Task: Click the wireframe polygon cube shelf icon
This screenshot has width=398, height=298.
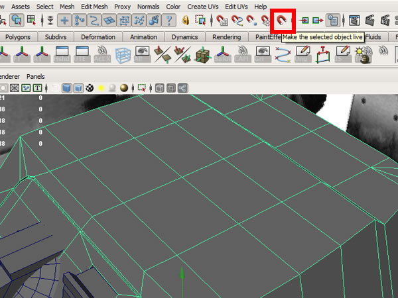Action: 123,55
